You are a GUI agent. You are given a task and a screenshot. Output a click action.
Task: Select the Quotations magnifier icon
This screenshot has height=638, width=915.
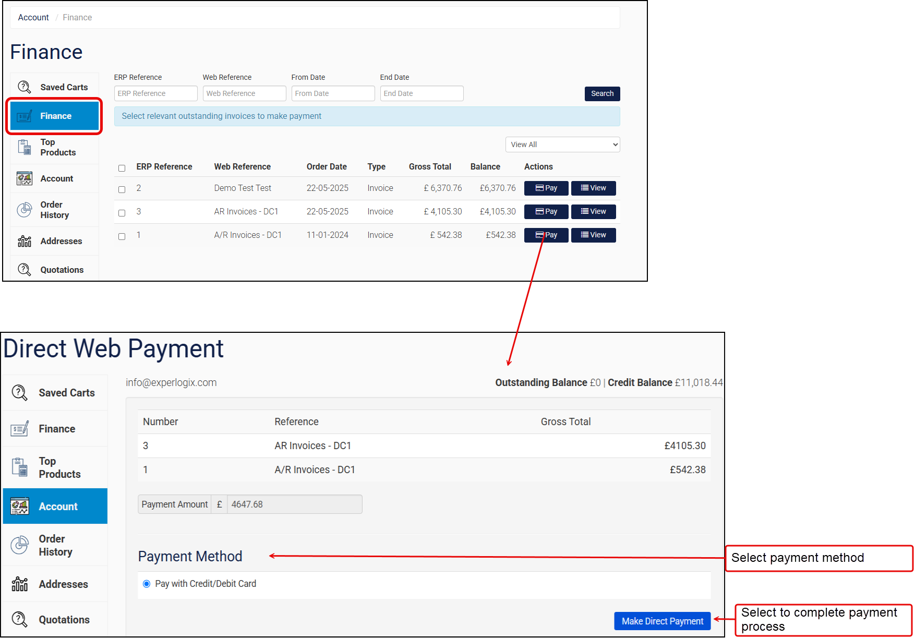click(x=24, y=269)
